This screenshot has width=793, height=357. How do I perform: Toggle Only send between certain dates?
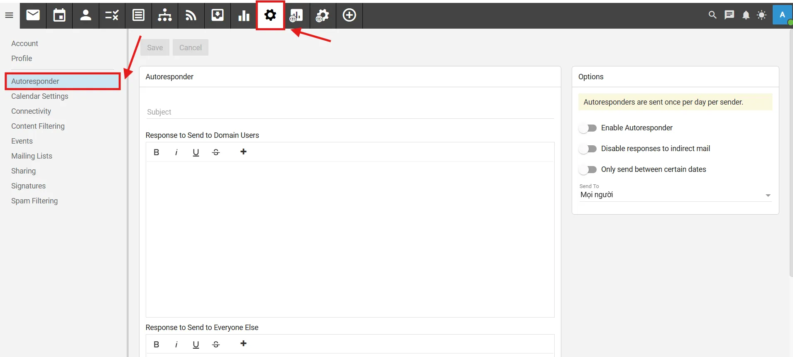click(x=588, y=170)
